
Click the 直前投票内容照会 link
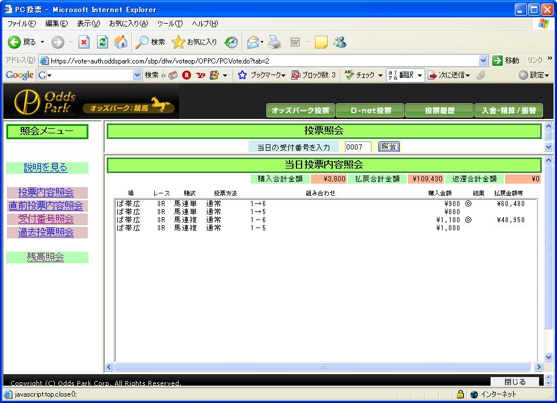(x=46, y=205)
